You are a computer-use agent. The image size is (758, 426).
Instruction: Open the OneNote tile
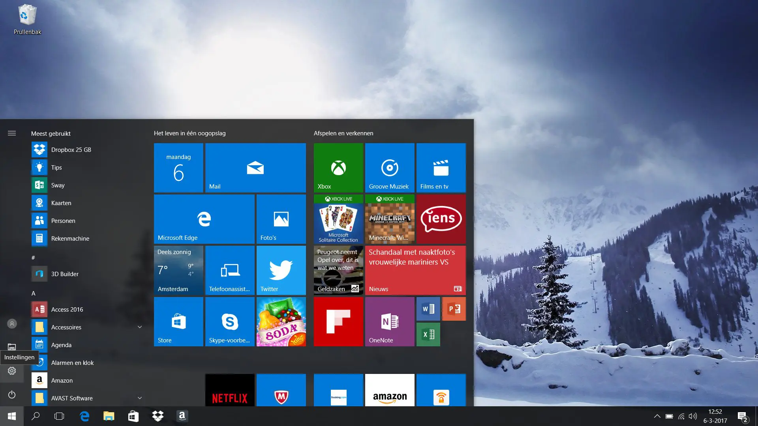390,321
